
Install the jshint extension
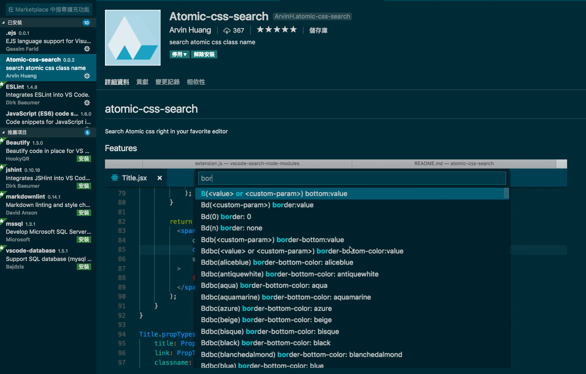click(x=84, y=186)
